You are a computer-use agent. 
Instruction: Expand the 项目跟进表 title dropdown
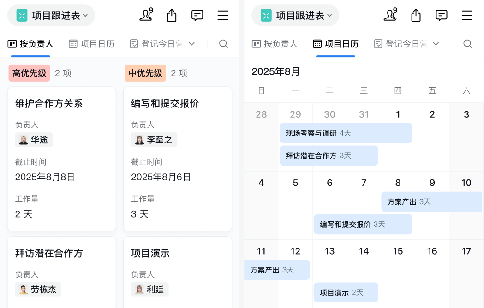click(85, 15)
